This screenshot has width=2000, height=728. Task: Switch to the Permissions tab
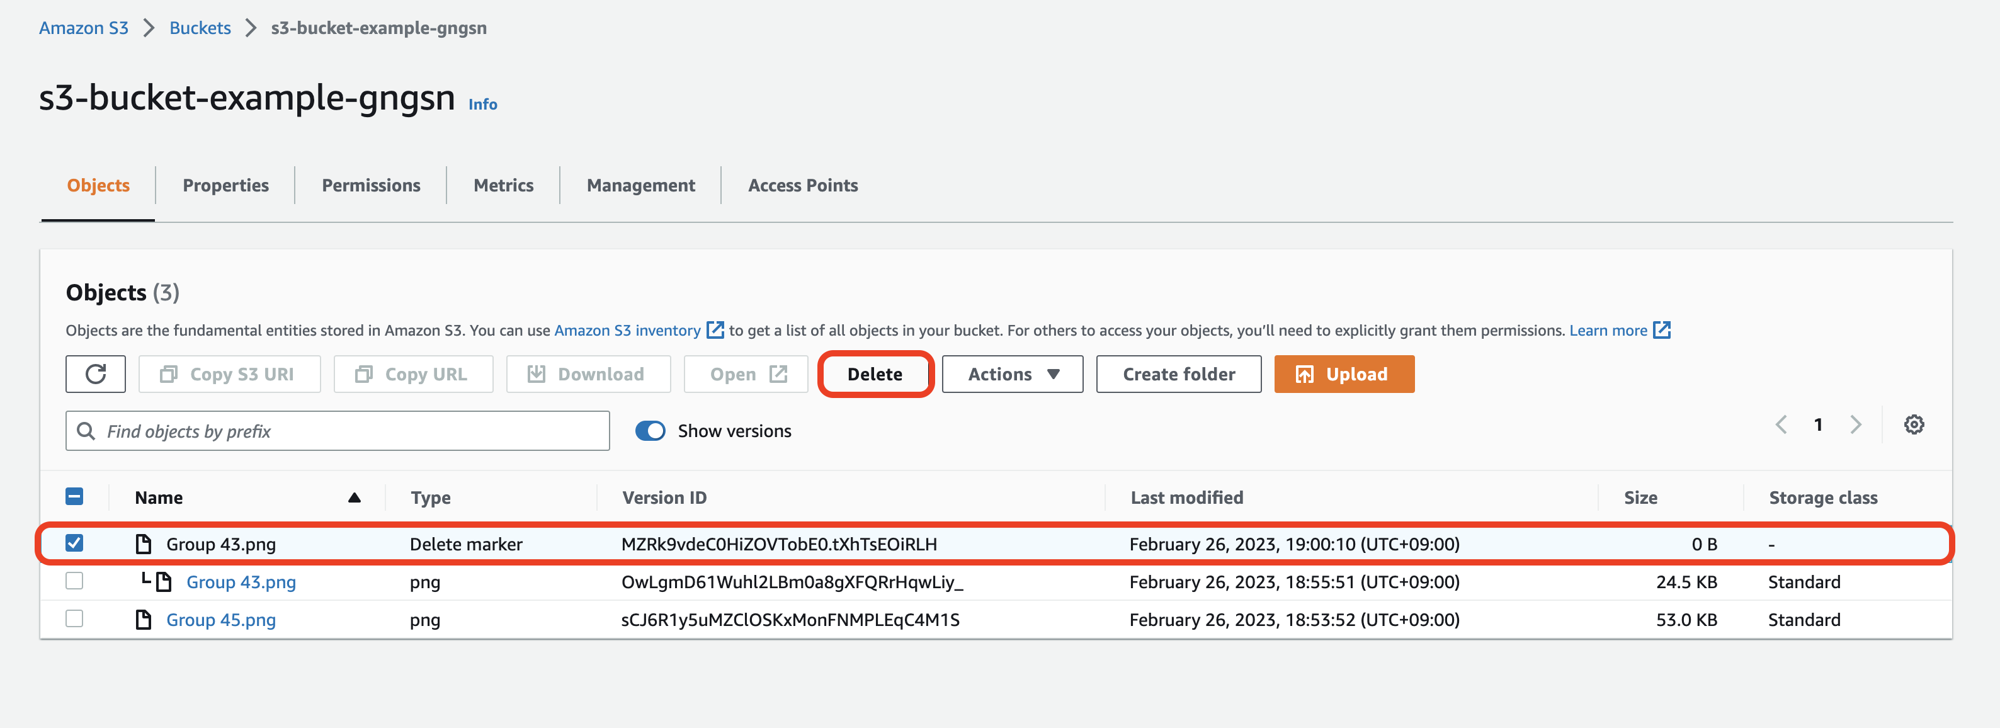point(370,186)
